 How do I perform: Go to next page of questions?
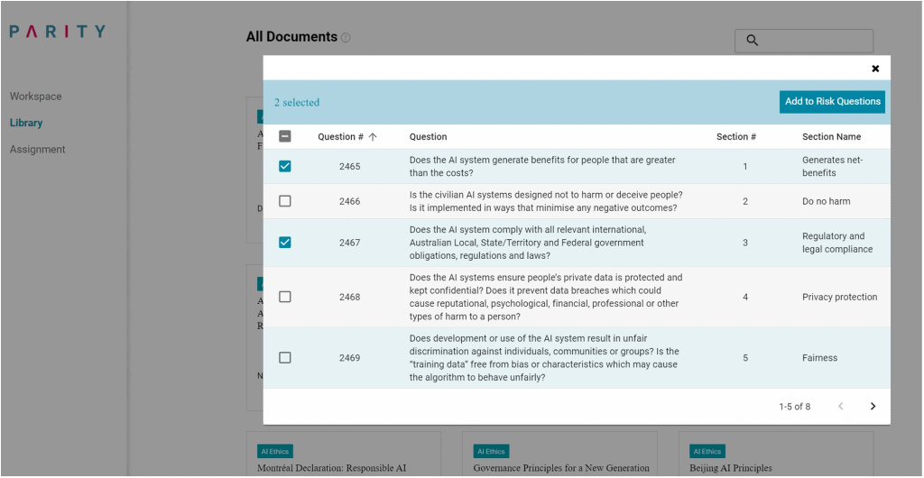tap(873, 407)
